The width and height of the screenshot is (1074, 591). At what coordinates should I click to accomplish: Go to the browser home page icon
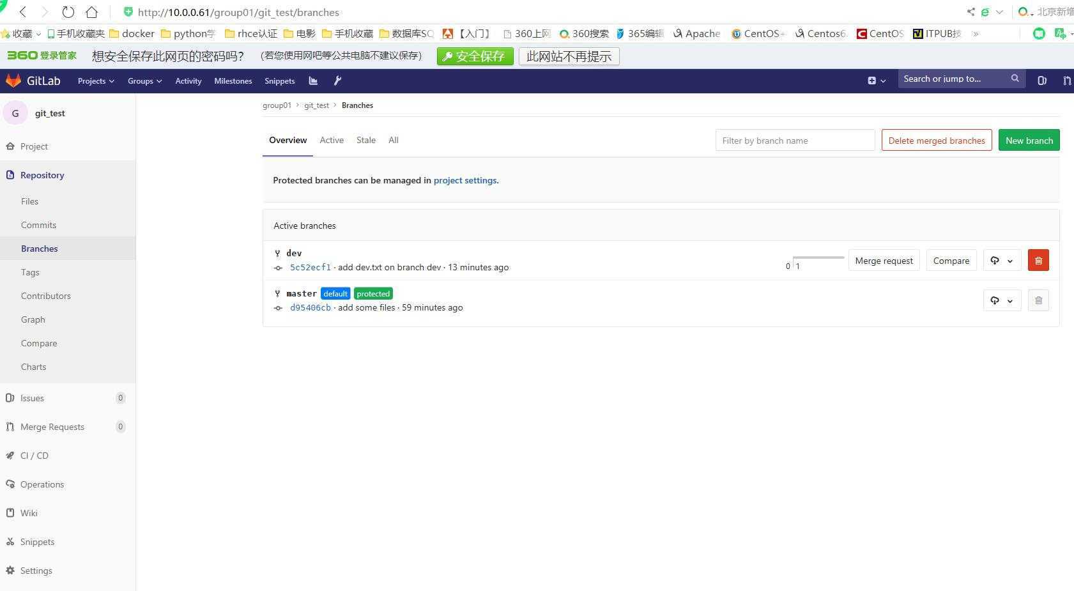(91, 12)
